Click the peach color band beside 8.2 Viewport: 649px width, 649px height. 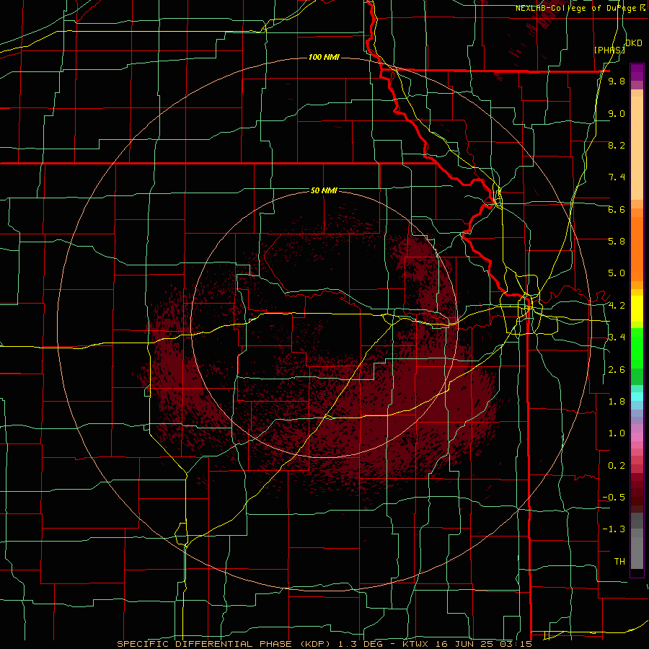tap(637, 149)
